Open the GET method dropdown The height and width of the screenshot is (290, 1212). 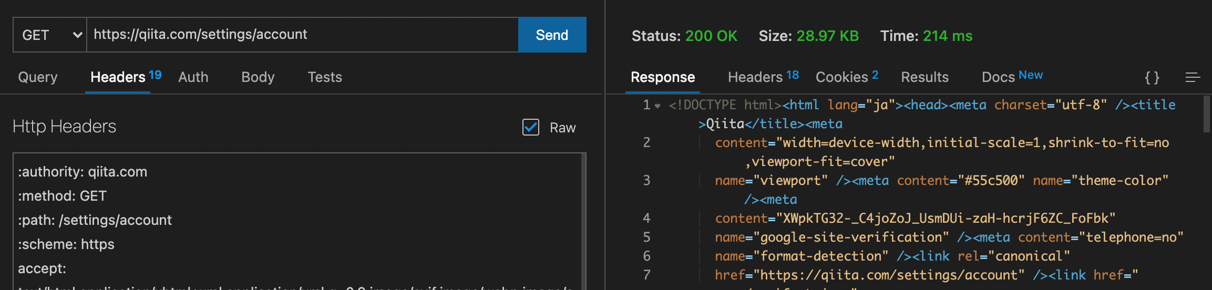pyautogui.click(x=50, y=35)
